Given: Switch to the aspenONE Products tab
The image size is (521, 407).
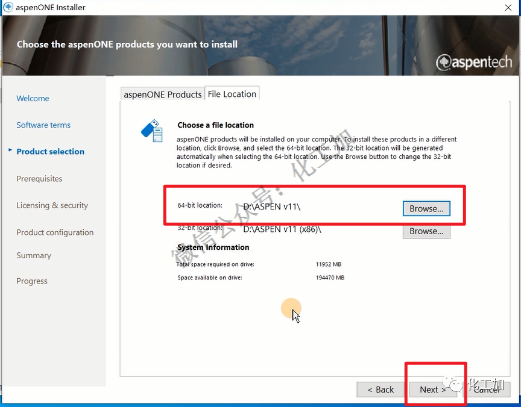Looking at the screenshot, I should [x=162, y=95].
